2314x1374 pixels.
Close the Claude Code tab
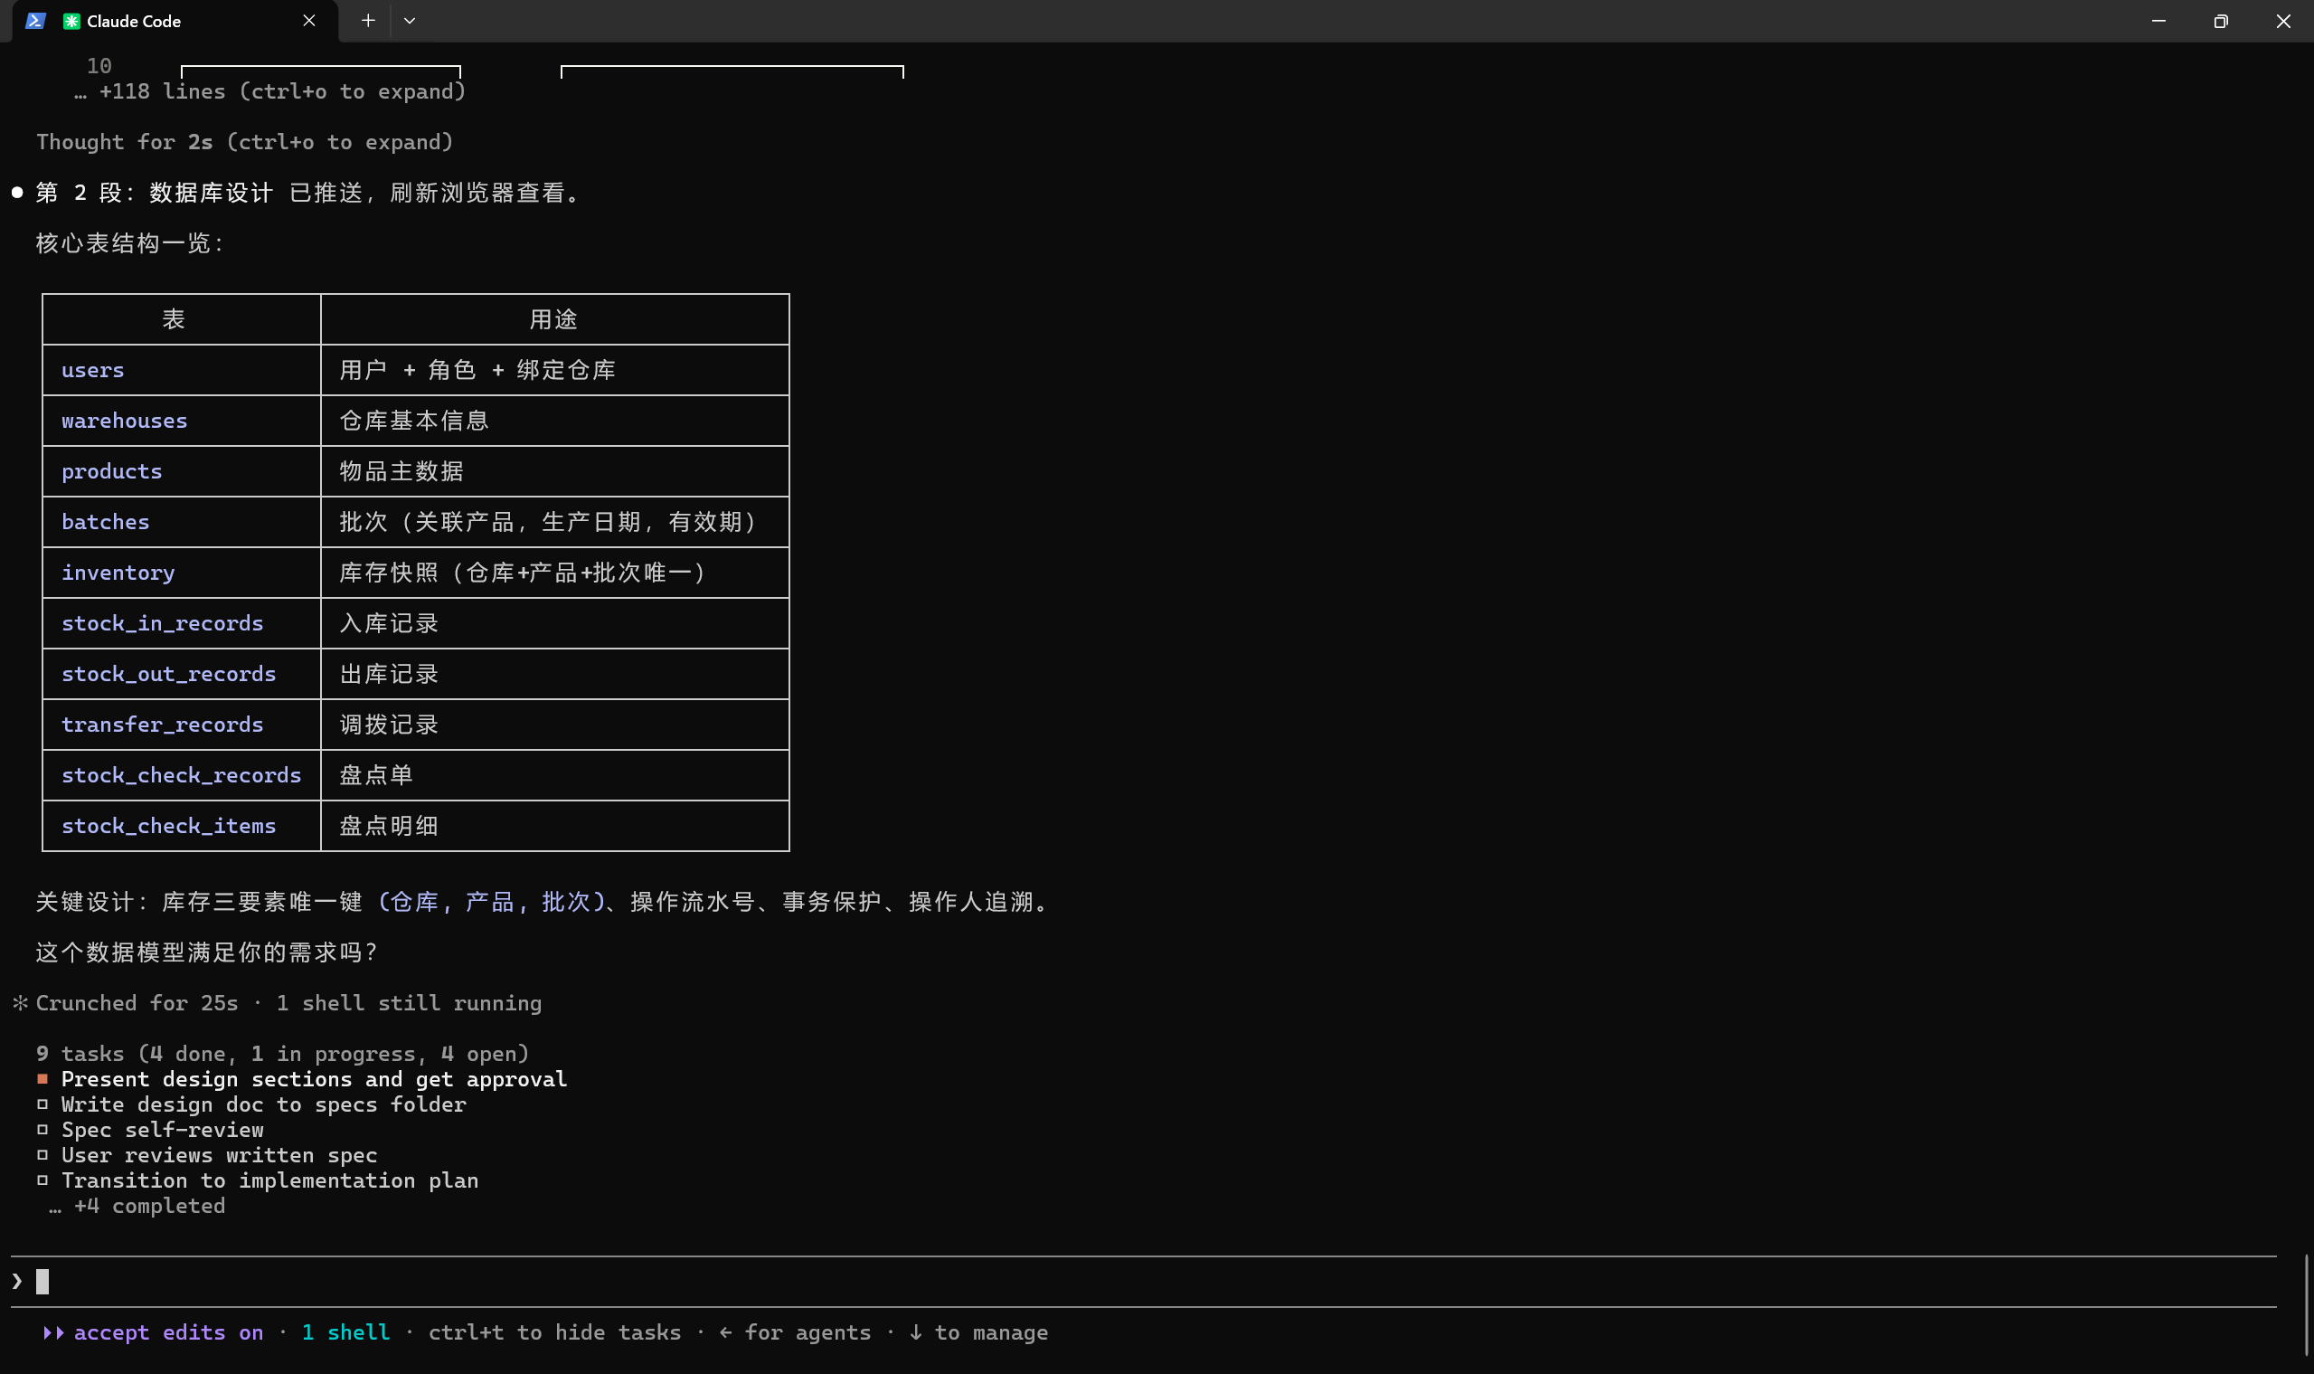(309, 21)
